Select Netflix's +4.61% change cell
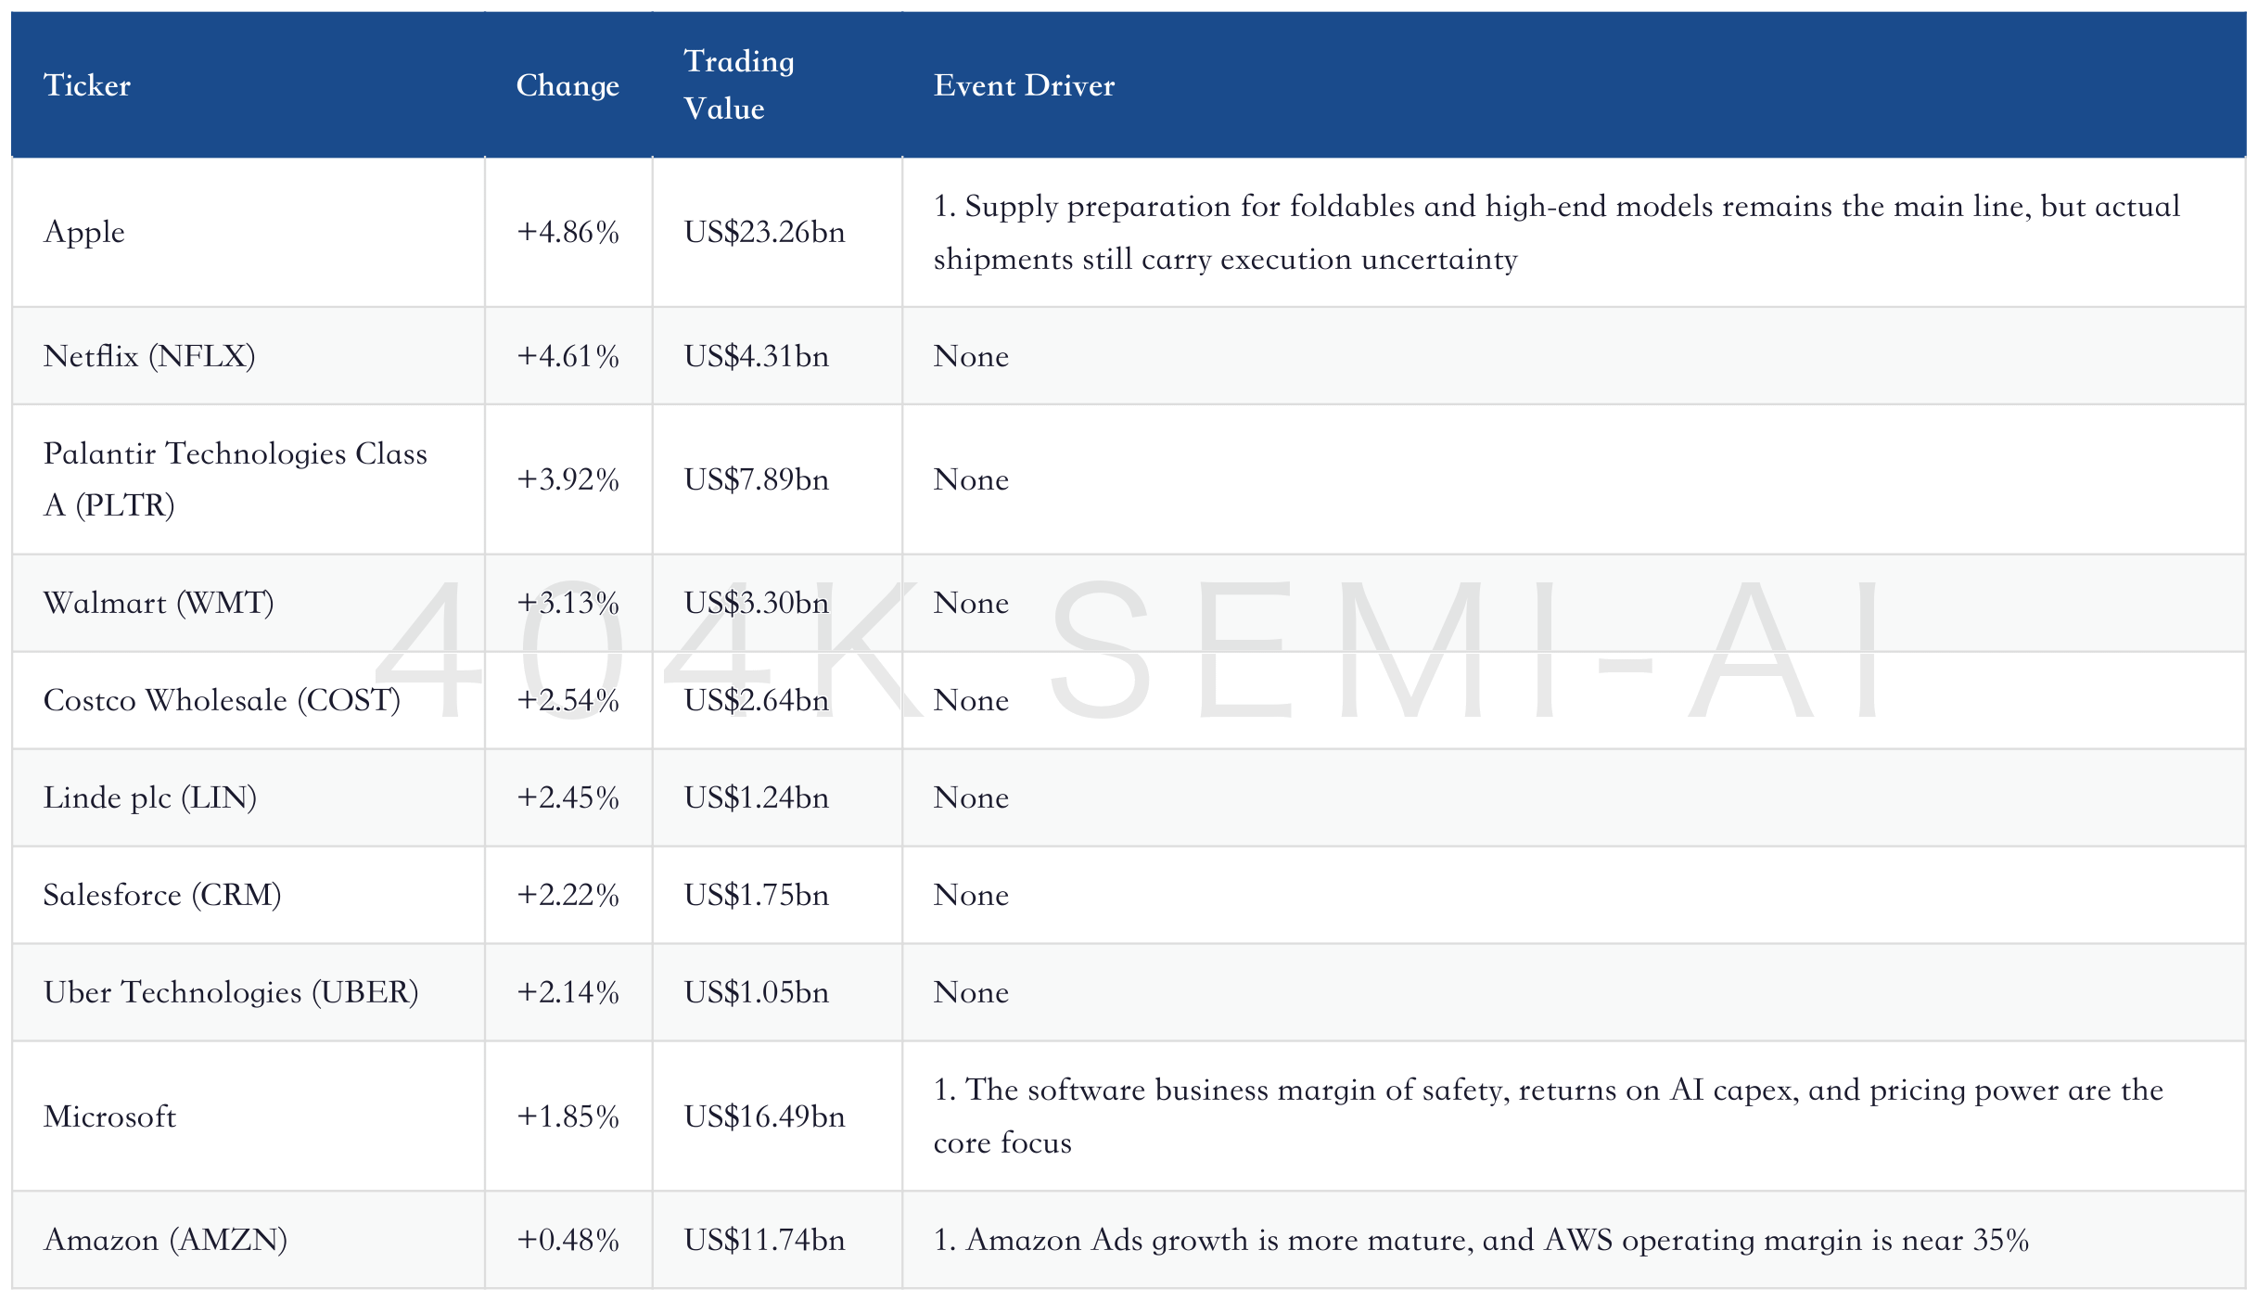 point(568,356)
